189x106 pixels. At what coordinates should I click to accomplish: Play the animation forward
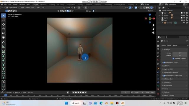pyautogui.click(x=81, y=92)
